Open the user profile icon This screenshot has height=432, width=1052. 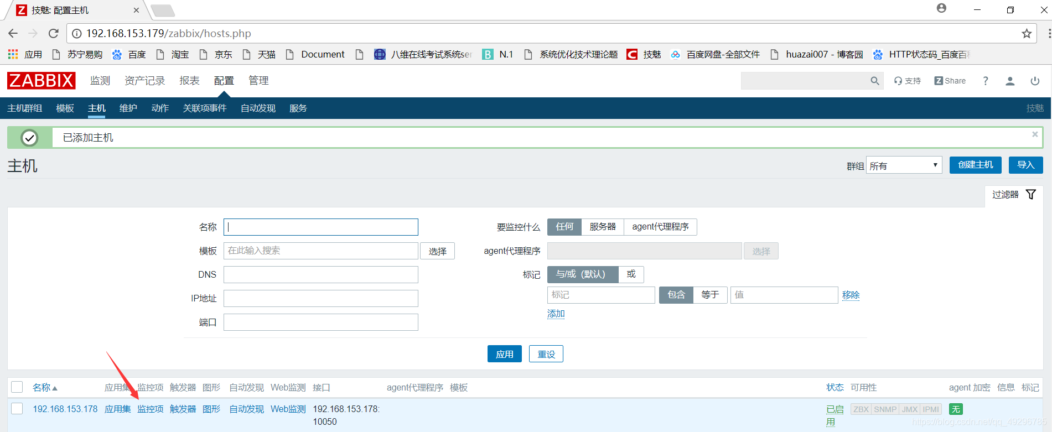(x=1010, y=81)
